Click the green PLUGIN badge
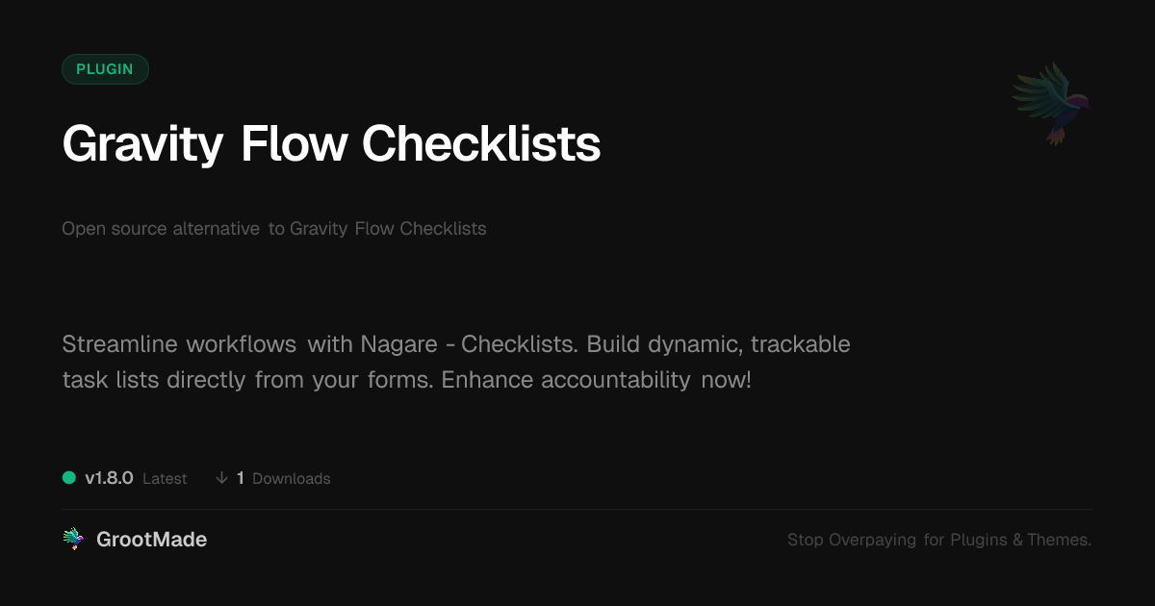Viewport: 1155px width, 606px height. 105,69
